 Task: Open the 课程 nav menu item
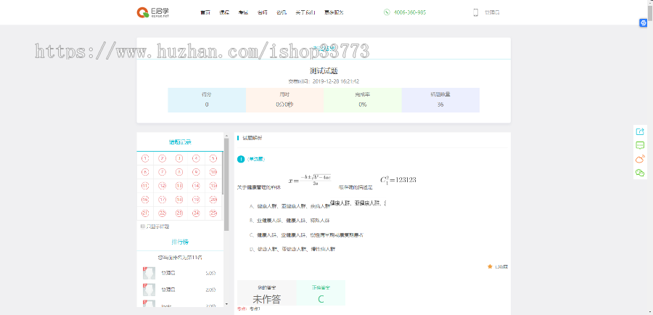click(224, 12)
